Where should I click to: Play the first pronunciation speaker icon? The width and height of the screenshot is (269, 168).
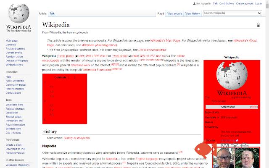[x=76, y=56]
